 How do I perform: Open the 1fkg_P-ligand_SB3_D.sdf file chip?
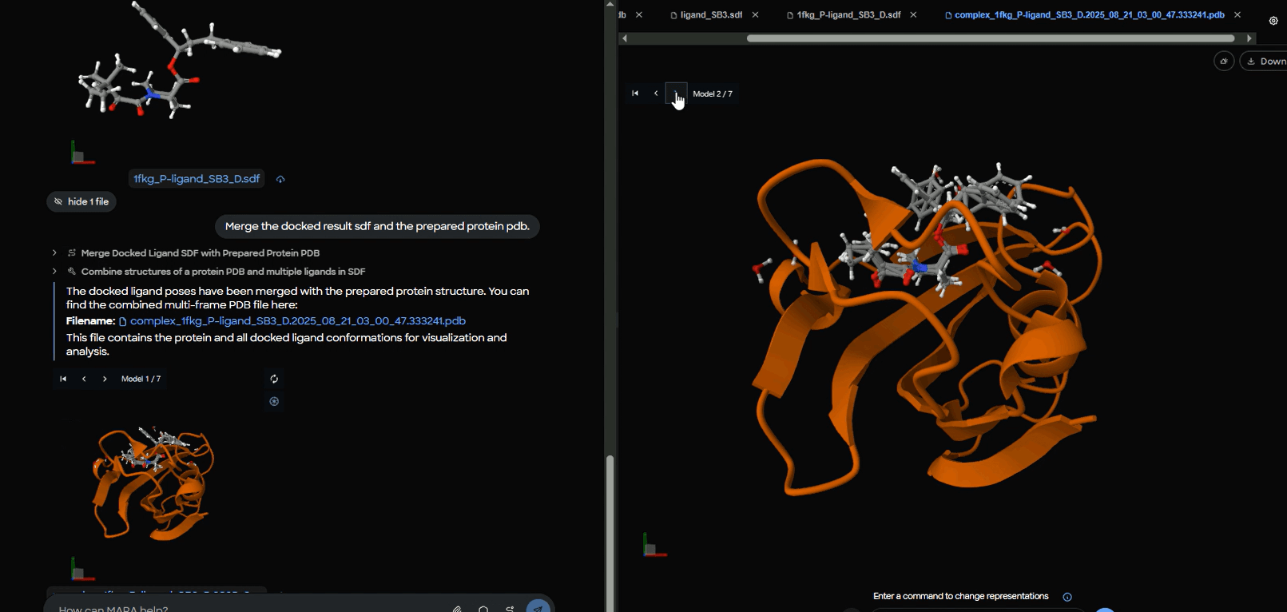click(x=197, y=179)
